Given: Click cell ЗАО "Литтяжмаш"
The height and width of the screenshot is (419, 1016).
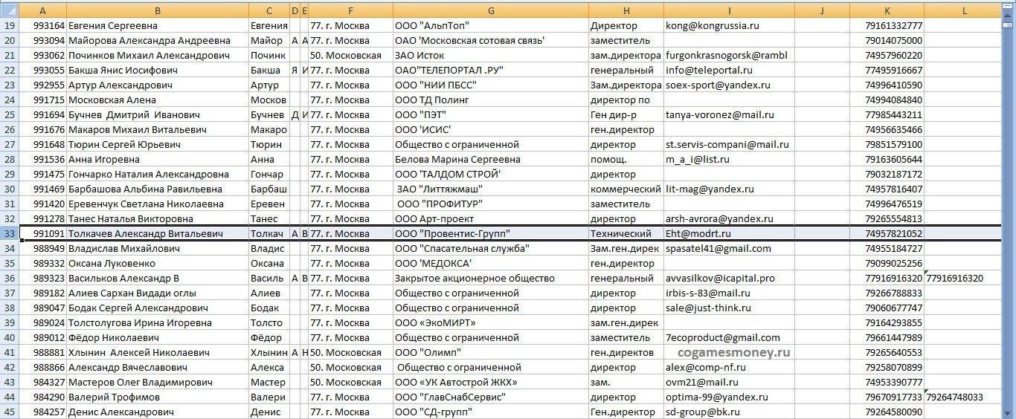Looking at the screenshot, I should point(491,189).
